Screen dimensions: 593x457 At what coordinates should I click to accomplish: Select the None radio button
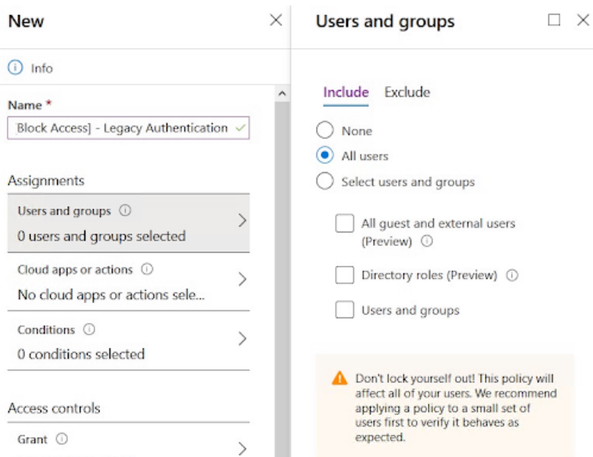click(325, 131)
